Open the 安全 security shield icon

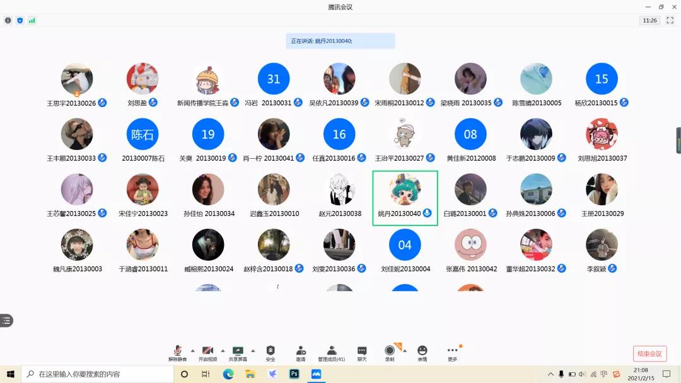point(271,353)
